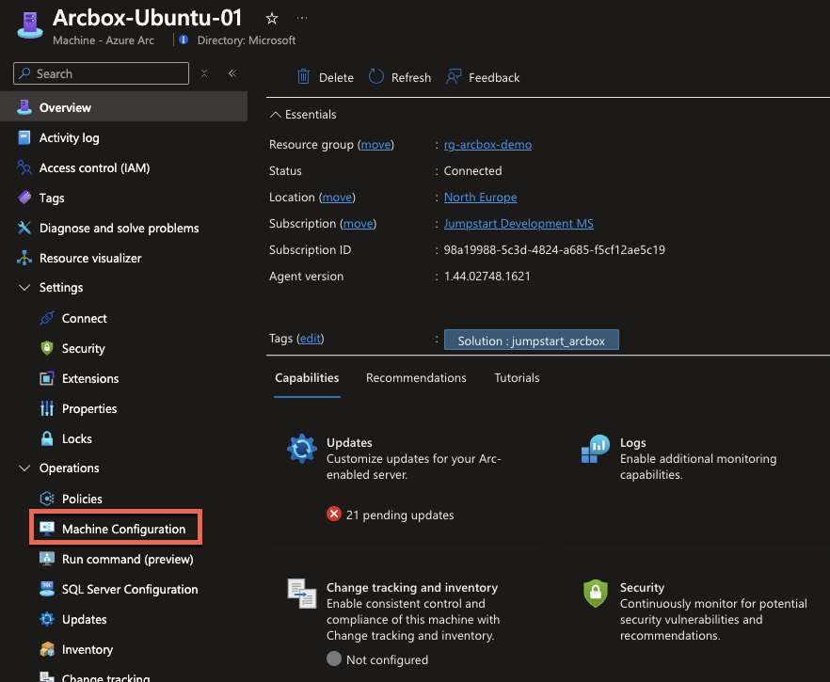
Task: Click the edit link next to Tags
Action: click(311, 338)
